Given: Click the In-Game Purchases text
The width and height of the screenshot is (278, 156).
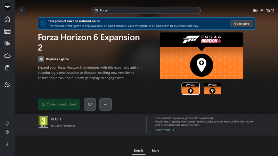Looking at the screenshot, I should coord(63,126).
